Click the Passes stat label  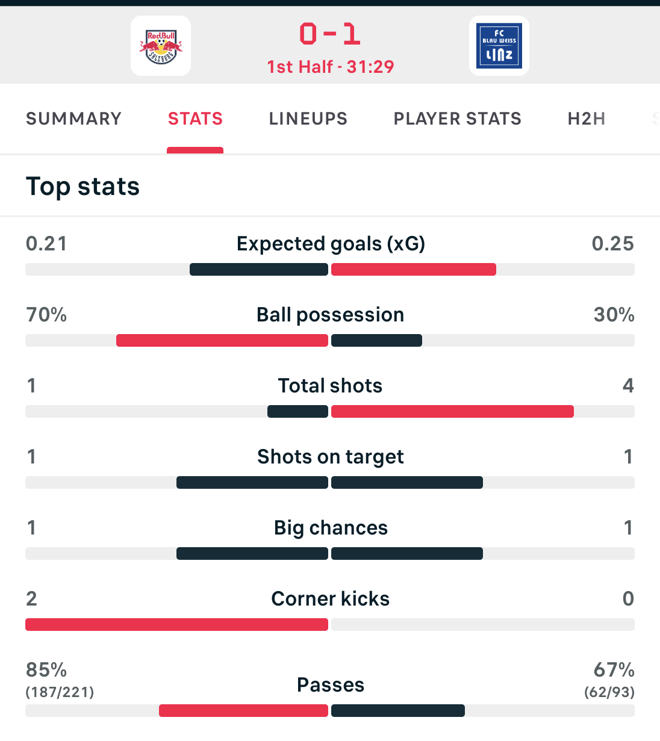pyautogui.click(x=331, y=685)
